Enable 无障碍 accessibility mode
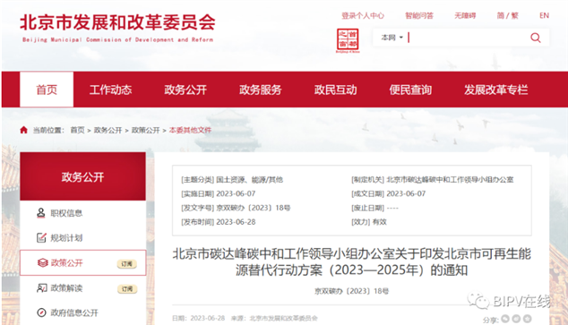Viewport: 568px width, 325px height. [x=465, y=15]
